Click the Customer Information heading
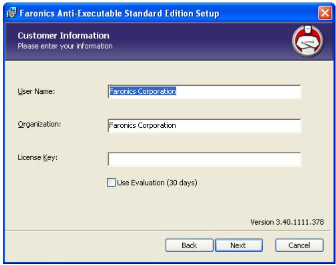Image resolution: width=336 pixels, height=265 pixels. (x=63, y=35)
